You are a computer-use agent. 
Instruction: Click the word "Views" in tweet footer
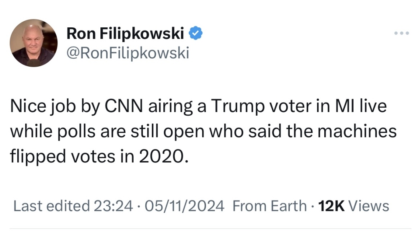pyautogui.click(x=369, y=206)
